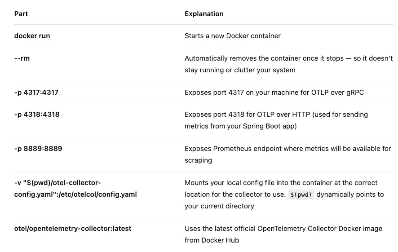Click the inline '$(pwd)' code snippet
The image size is (398, 252).
(x=301, y=195)
